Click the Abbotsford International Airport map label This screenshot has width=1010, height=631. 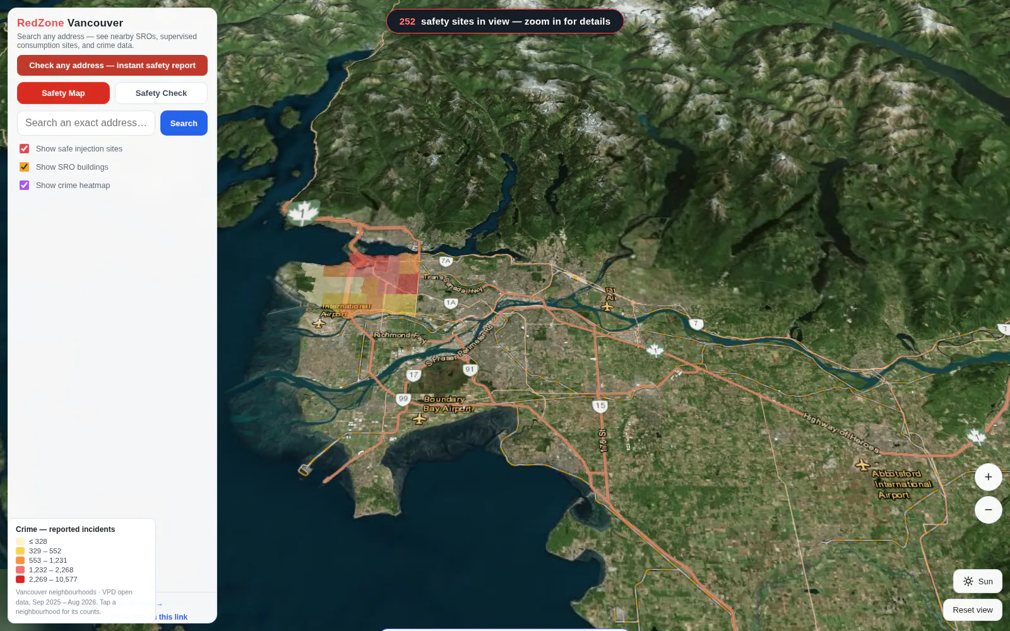click(x=901, y=484)
